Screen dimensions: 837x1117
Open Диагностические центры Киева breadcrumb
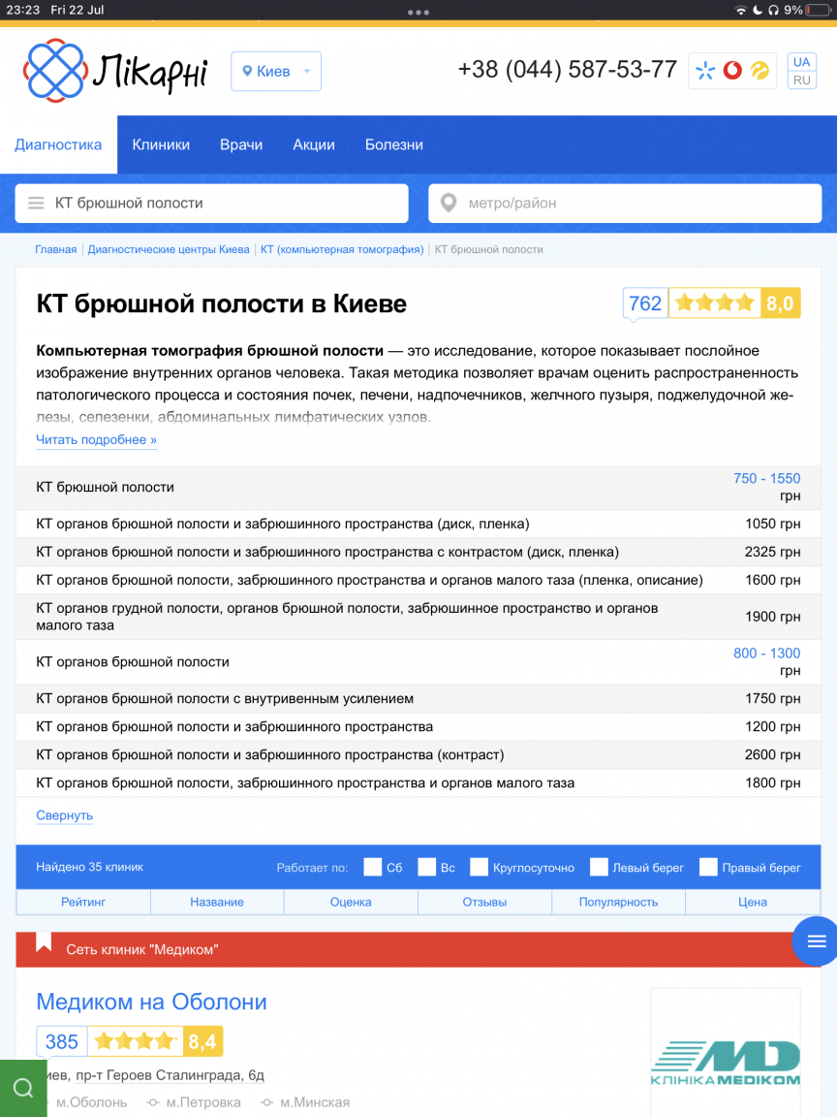click(x=169, y=249)
